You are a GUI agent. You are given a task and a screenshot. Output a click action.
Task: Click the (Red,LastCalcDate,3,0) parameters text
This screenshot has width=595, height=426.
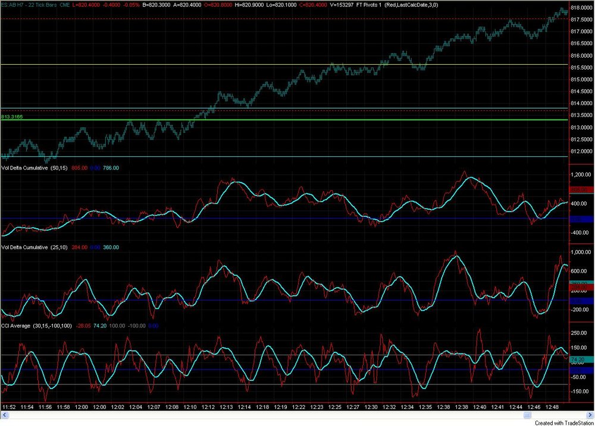411,5
